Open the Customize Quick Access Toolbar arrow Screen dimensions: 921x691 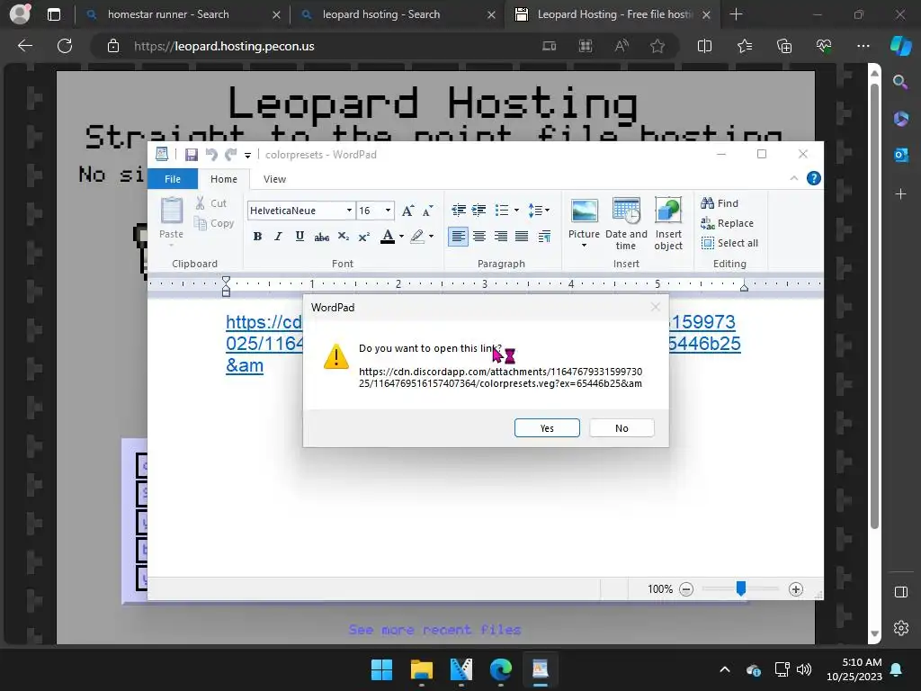[248, 155]
